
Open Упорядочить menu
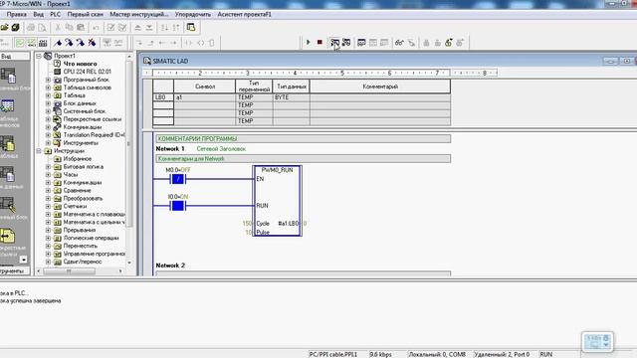pos(193,14)
